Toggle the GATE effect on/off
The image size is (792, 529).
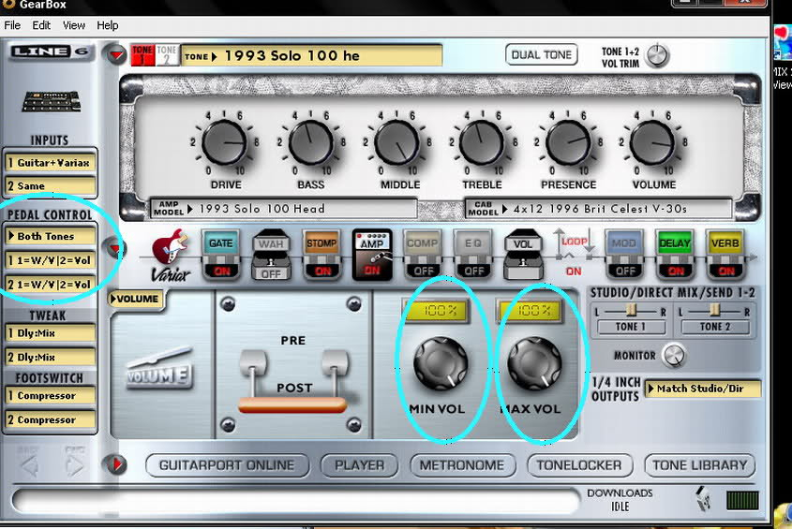tap(221, 271)
